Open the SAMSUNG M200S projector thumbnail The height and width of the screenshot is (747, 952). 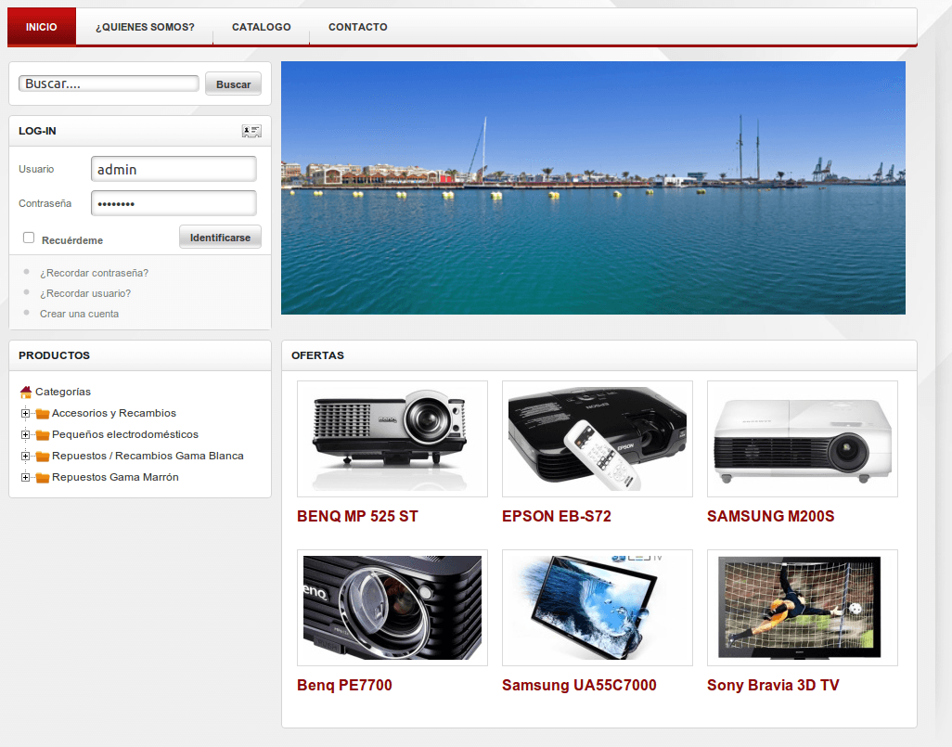pos(802,439)
